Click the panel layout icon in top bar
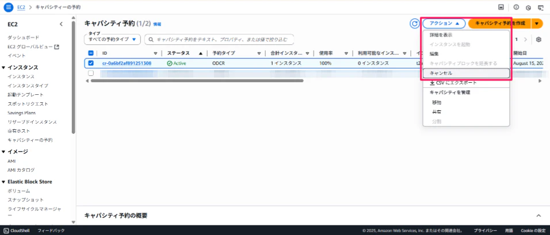550x235 pixels. (501, 7)
